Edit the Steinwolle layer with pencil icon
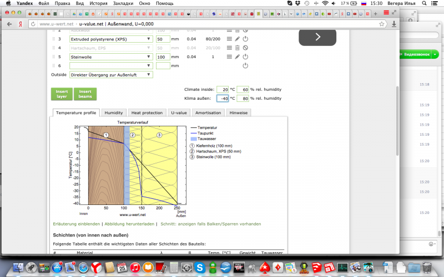This screenshot has width=444, height=277. point(238,57)
